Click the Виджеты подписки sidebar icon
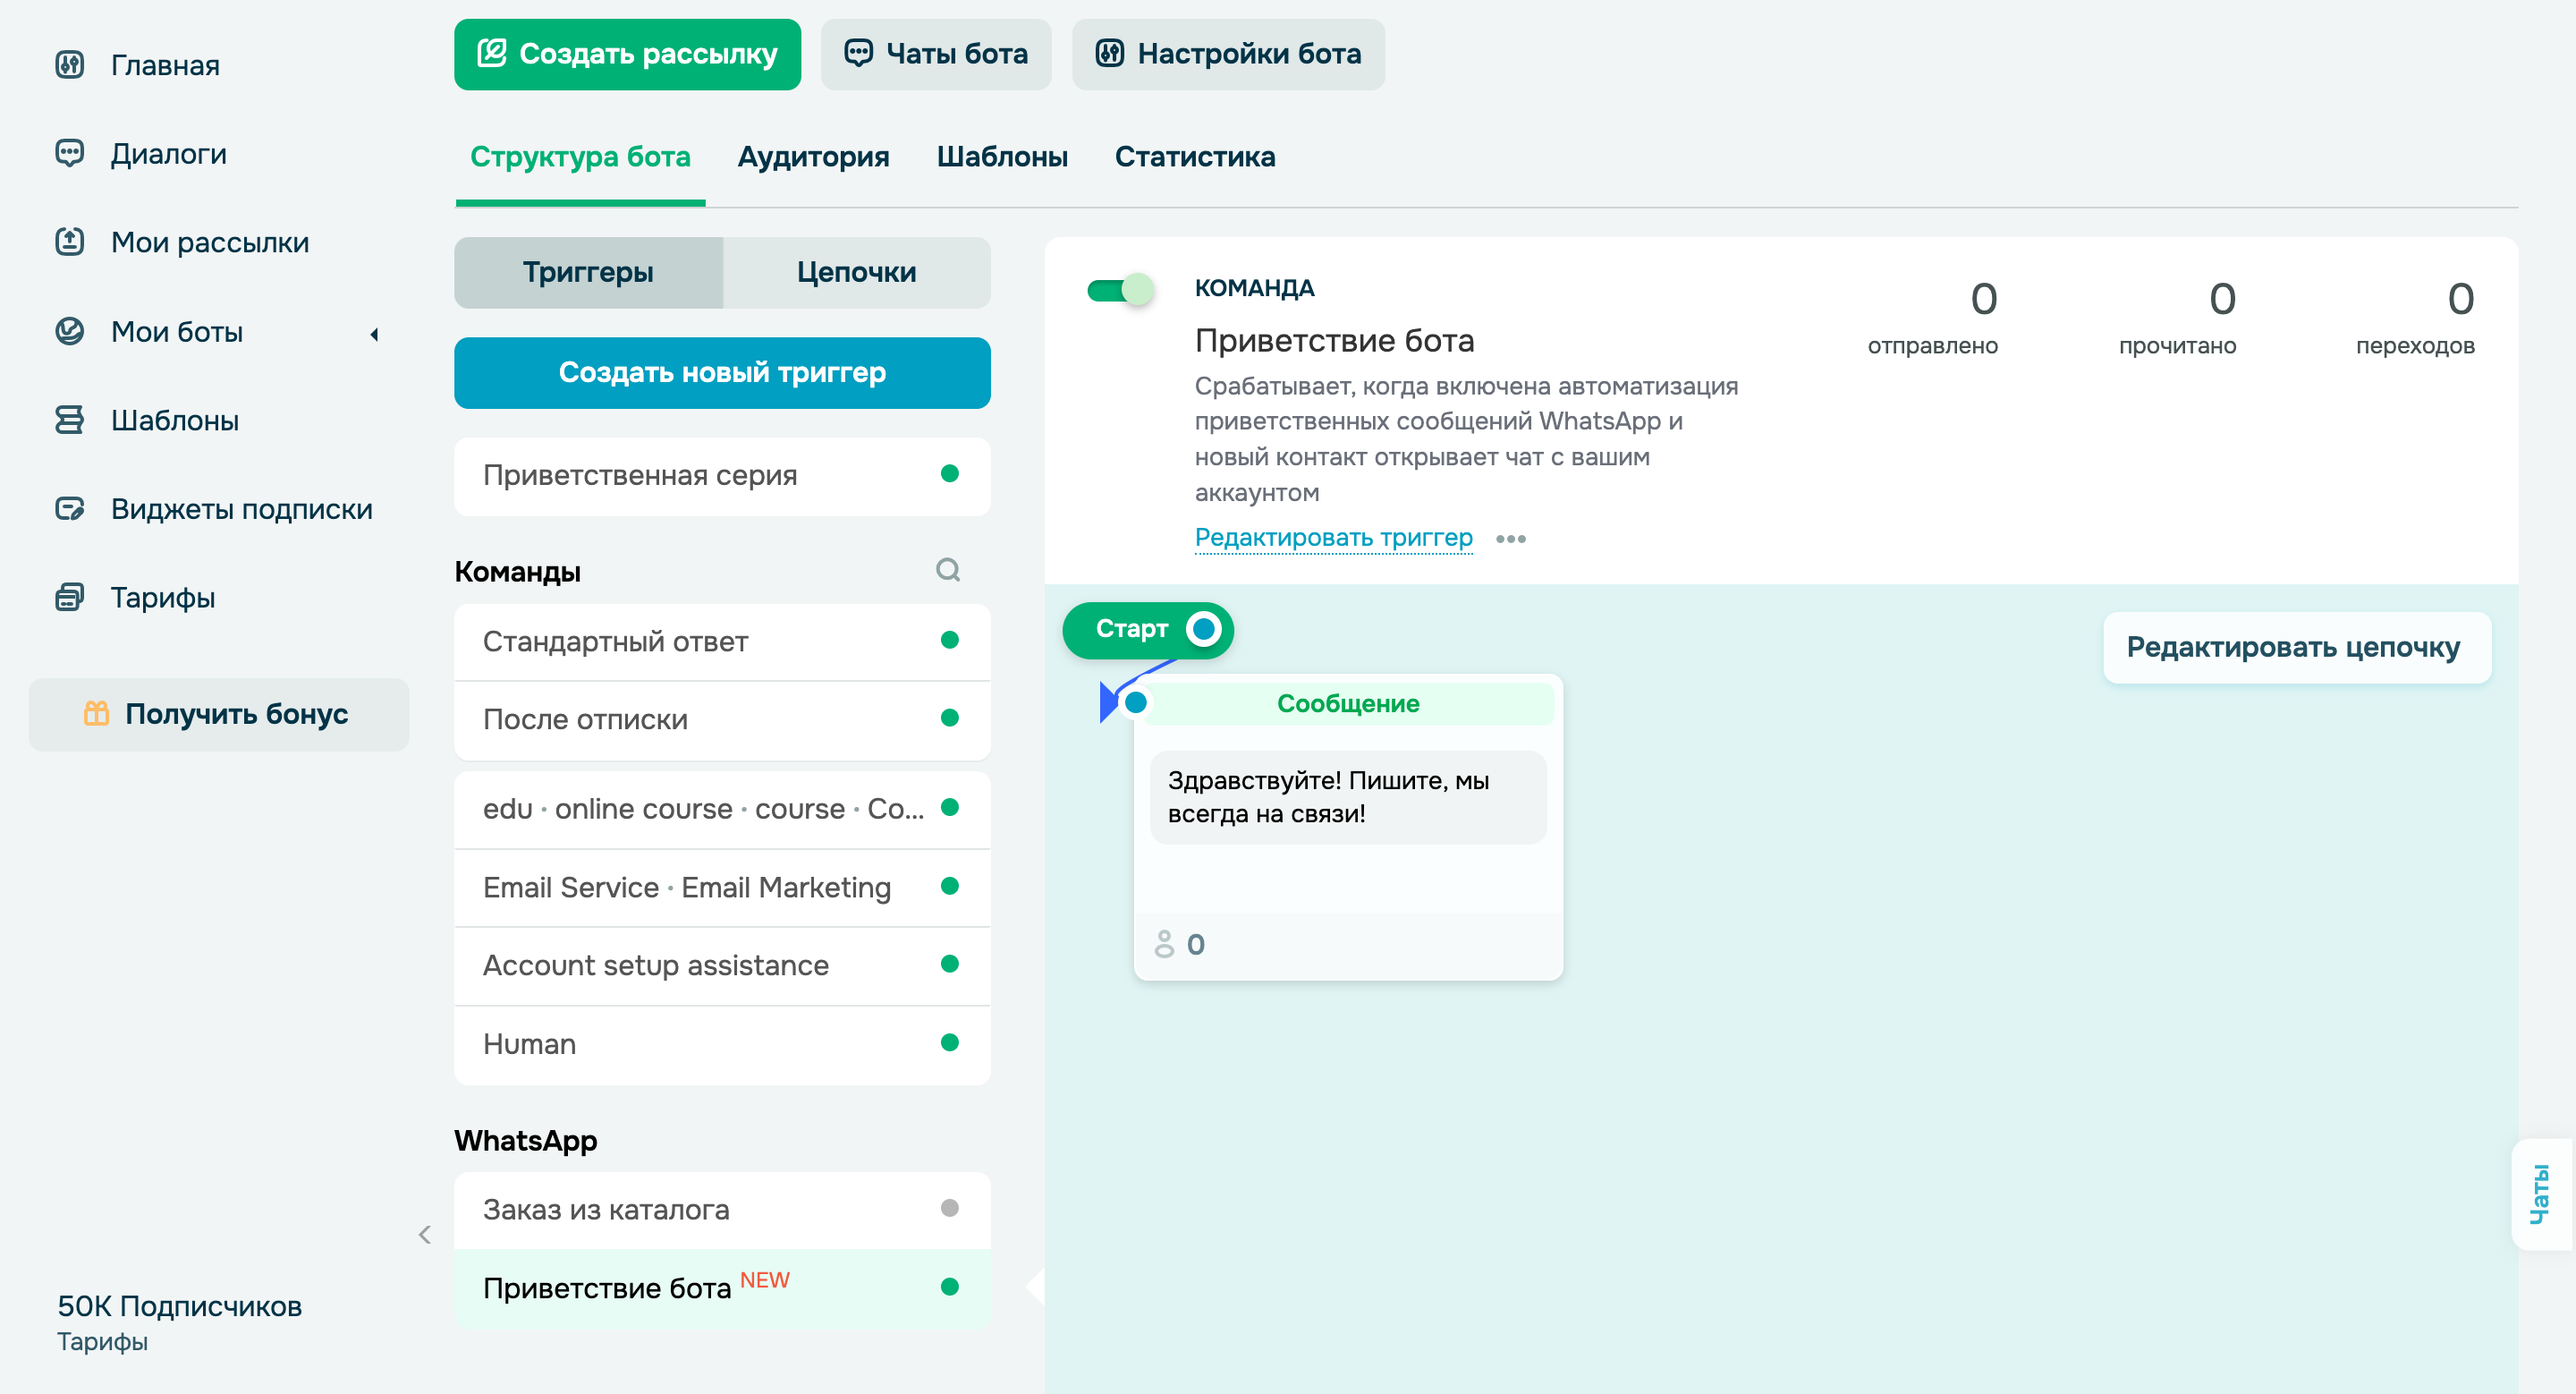Screen dimensions: 2576x1394 [x=69, y=509]
